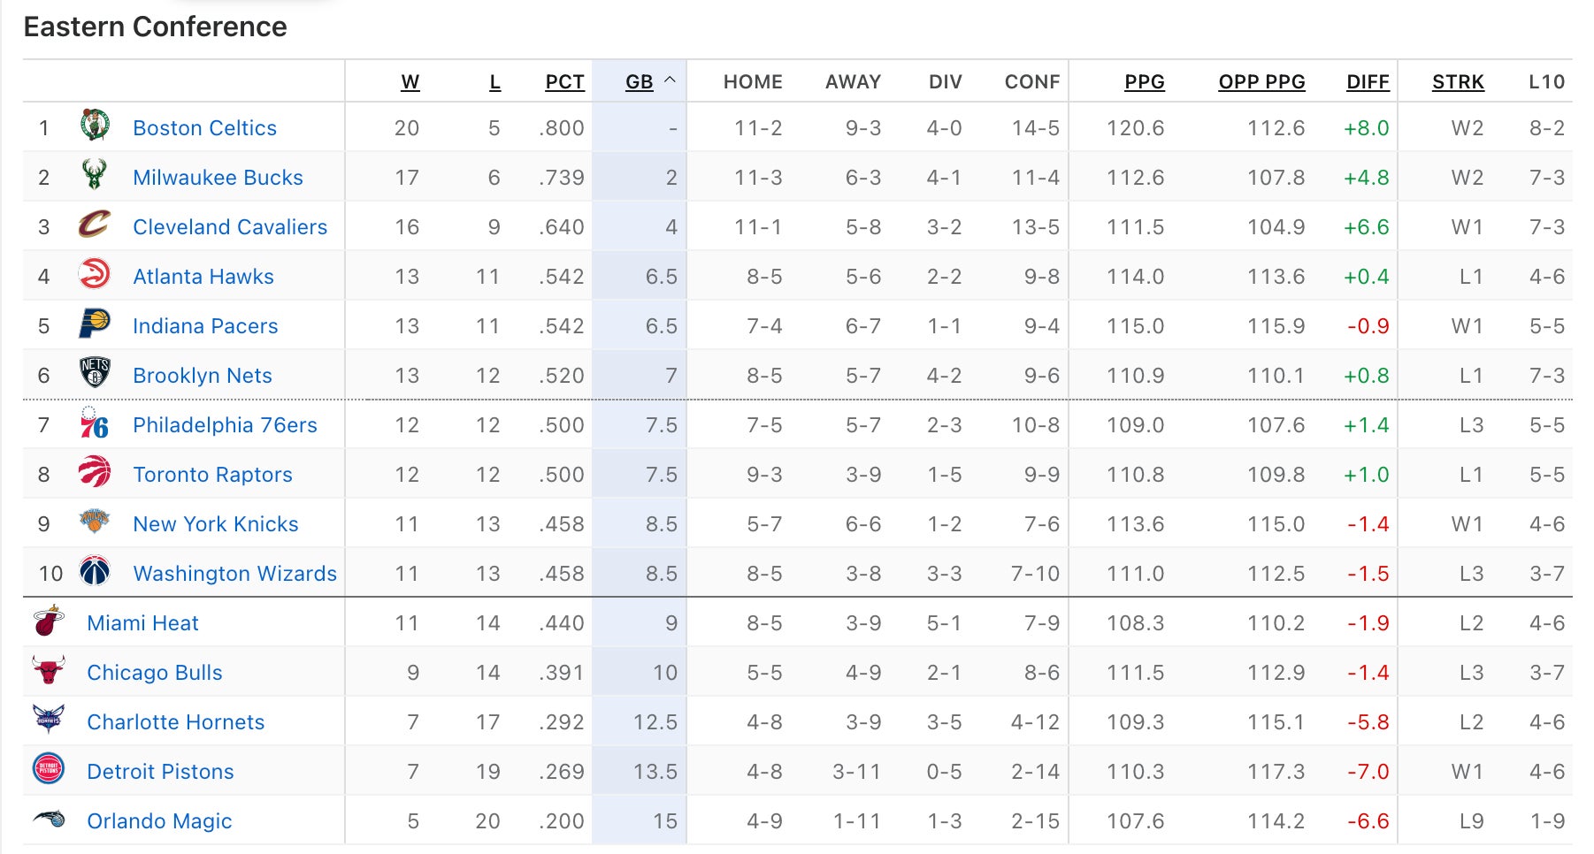The width and height of the screenshot is (1594, 854).
Task: Go to Washington Wizards team page
Action: (234, 574)
